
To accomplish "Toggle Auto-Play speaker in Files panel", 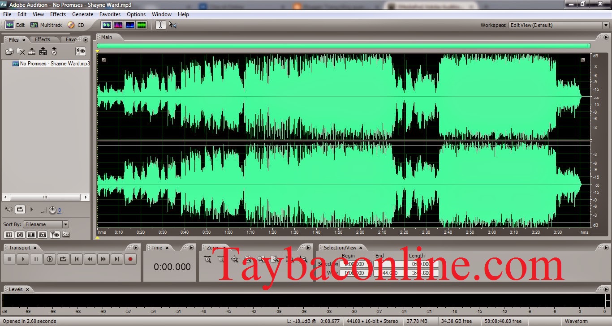I will click(9, 209).
